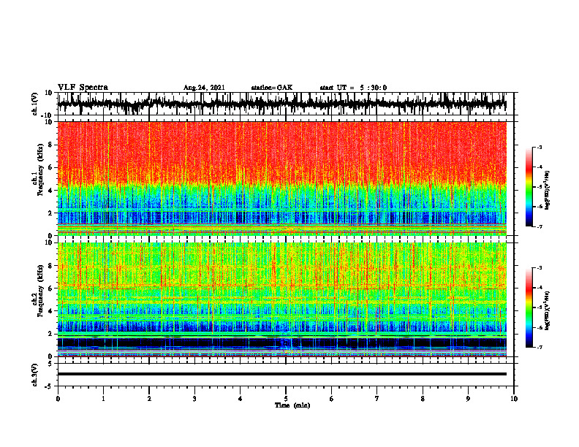Click the -5 tick label on ch.3(V) axis
The height and width of the screenshot is (447, 579).
[x=49, y=386]
